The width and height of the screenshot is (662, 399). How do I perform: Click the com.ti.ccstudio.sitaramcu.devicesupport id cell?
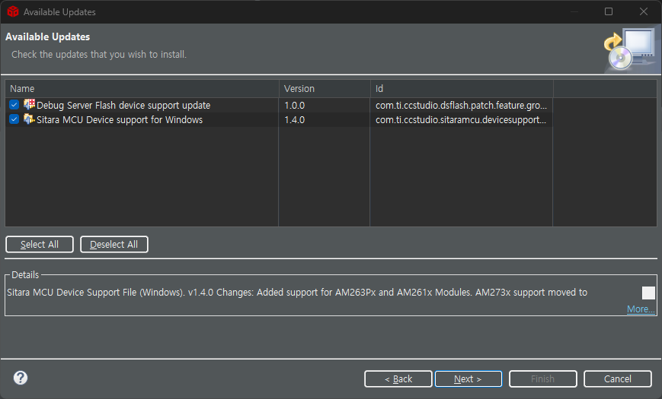coord(461,119)
